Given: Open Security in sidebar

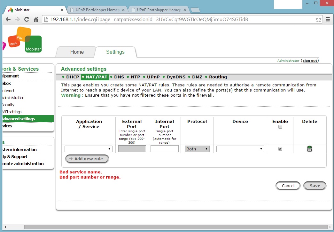Looking at the screenshot, I should click(x=8, y=105).
